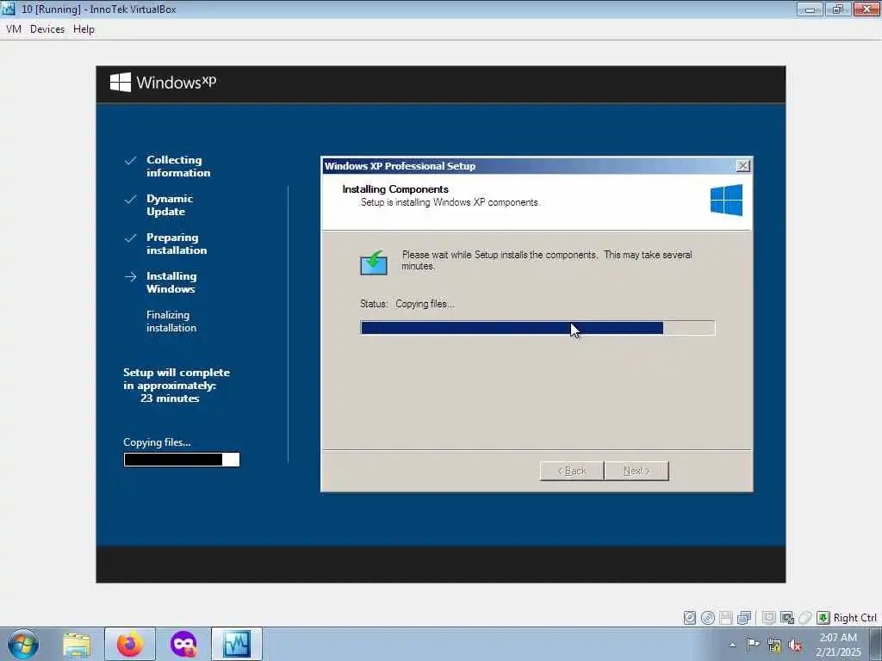The height and width of the screenshot is (661, 882).
Task: Click the 'Finalizing installation' setup step
Action: click(171, 322)
